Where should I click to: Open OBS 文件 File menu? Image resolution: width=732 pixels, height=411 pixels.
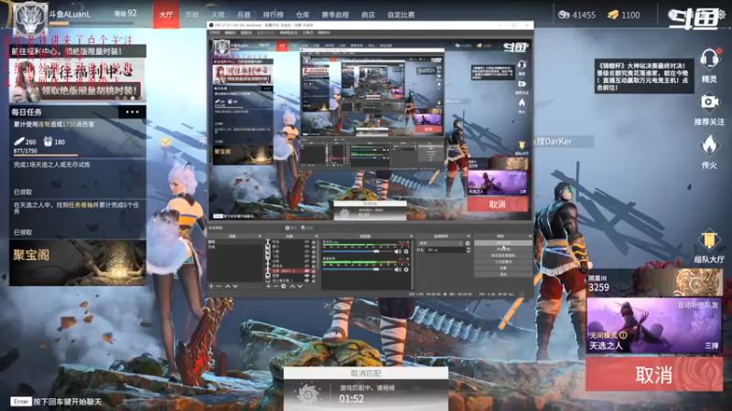tap(214, 33)
